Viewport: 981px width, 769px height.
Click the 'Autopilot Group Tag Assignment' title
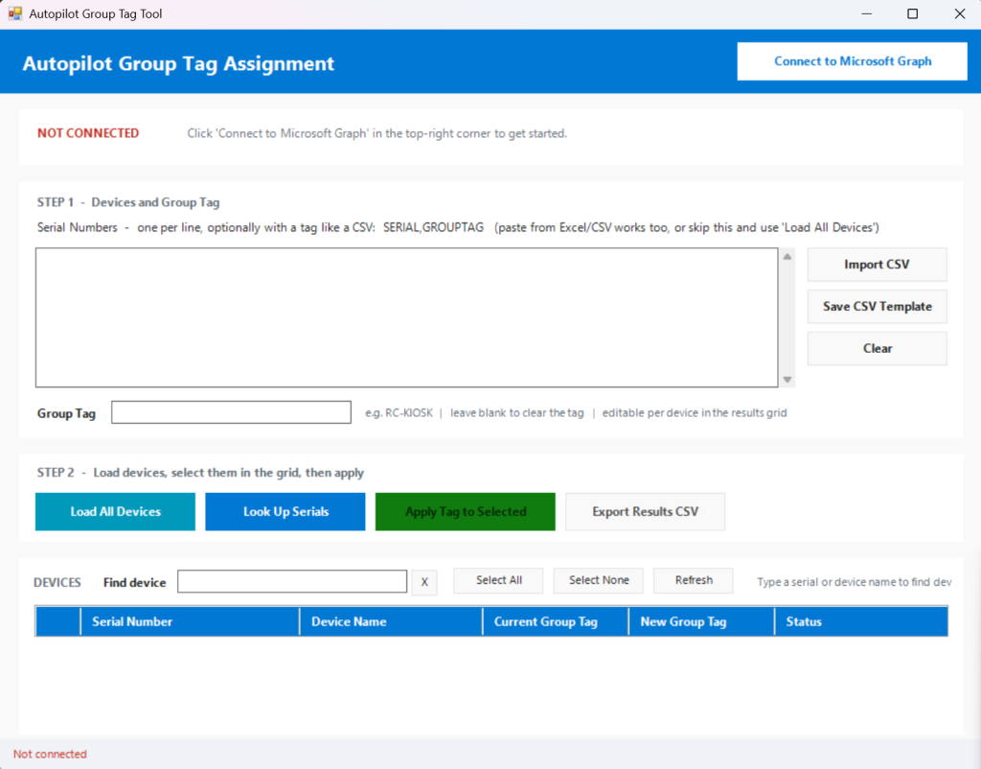pyautogui.click(x=178, y=64)
